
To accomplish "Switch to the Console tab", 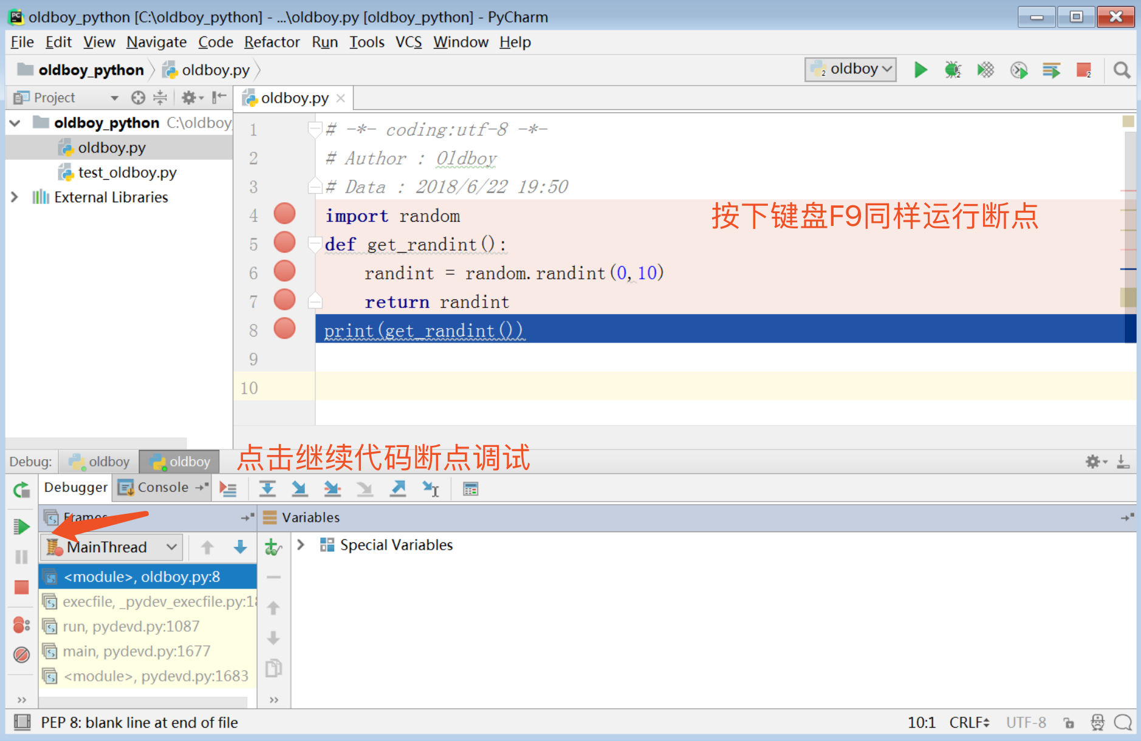I will [162, 488].
